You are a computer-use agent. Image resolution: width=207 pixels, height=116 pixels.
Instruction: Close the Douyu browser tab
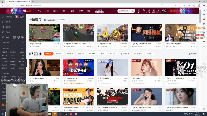29,2
